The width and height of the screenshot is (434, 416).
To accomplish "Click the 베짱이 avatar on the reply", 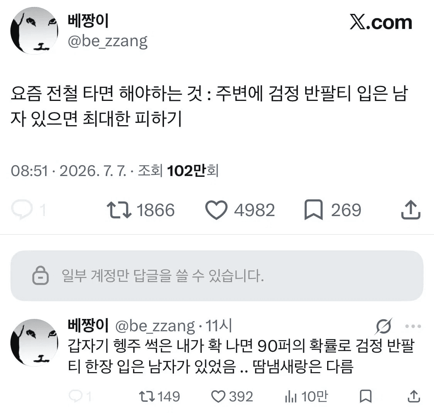I will [x=34, y=342].
